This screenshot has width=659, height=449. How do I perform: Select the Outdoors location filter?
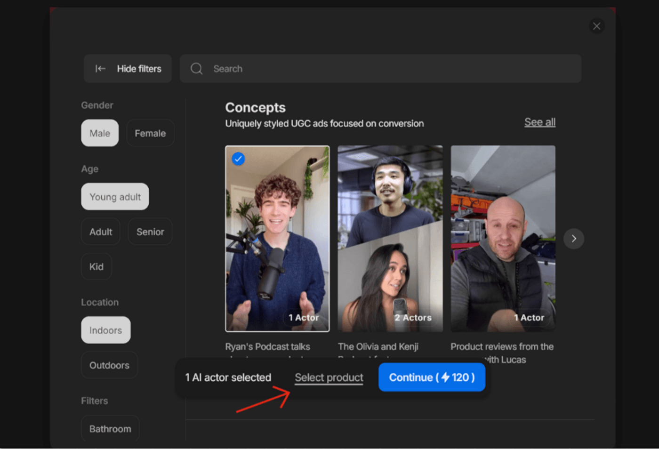109,365
